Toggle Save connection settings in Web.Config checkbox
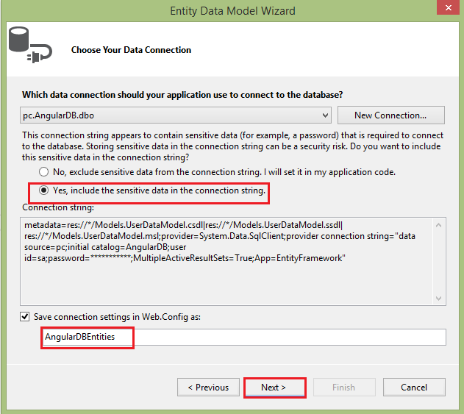This screenshot has height=414, width=464. click(26, 317)
